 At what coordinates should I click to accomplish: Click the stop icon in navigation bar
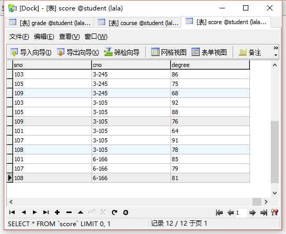[x=125, y=213]
